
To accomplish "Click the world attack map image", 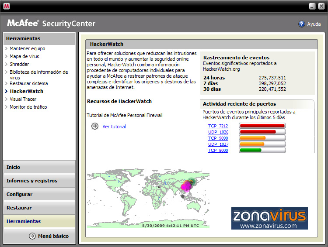I will point(148,196).
